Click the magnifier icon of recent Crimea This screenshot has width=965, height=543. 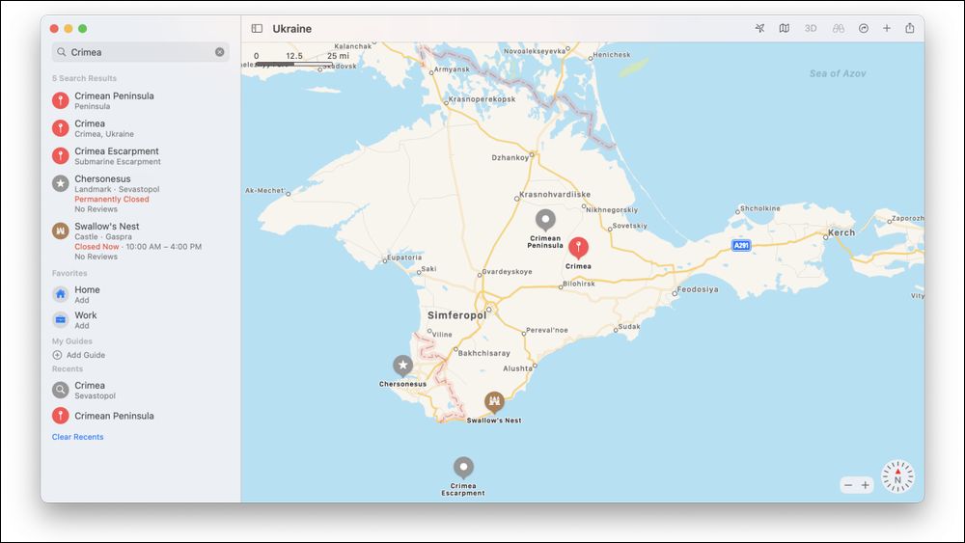[x=60, y=390]
